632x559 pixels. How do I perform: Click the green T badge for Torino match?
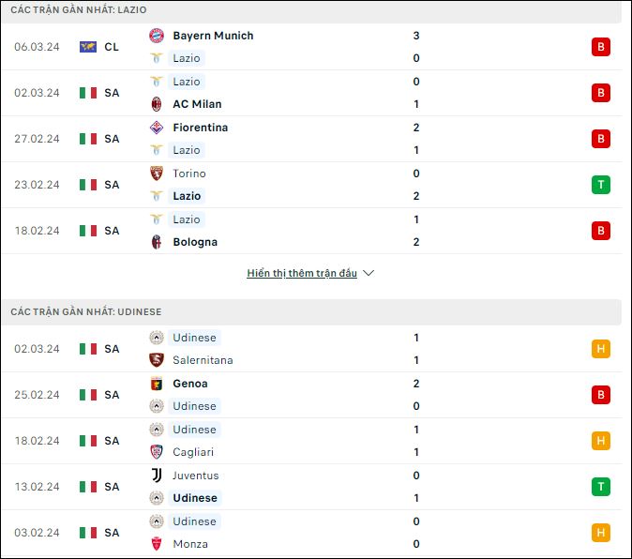(x=600, y=185)
